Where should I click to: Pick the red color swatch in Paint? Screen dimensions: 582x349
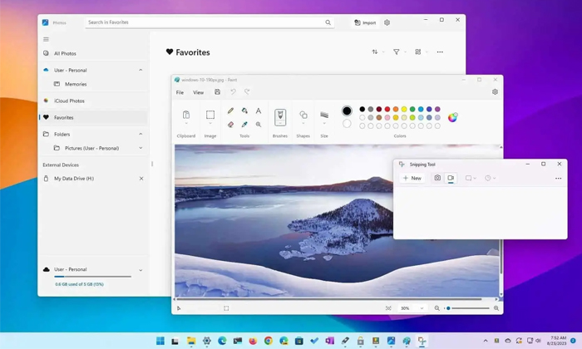click(387, 109)
